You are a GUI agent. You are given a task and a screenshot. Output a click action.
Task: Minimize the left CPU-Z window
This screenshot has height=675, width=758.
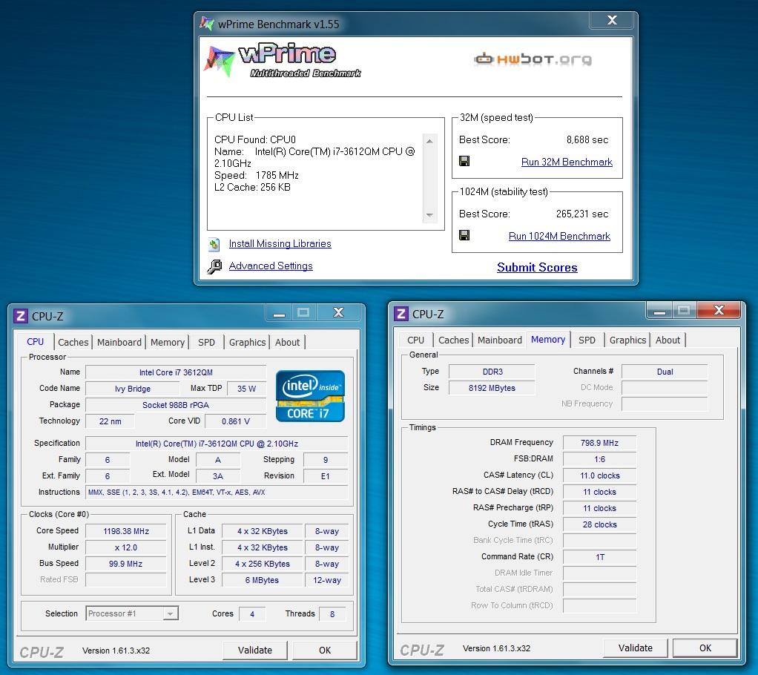pyautogui.click(x=279, y=313)
